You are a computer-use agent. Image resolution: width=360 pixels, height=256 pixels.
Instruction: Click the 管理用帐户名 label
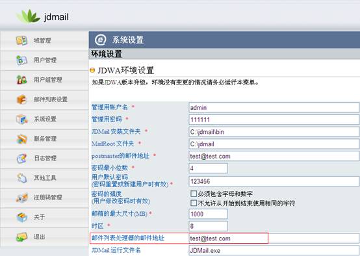tap(110, 107)
